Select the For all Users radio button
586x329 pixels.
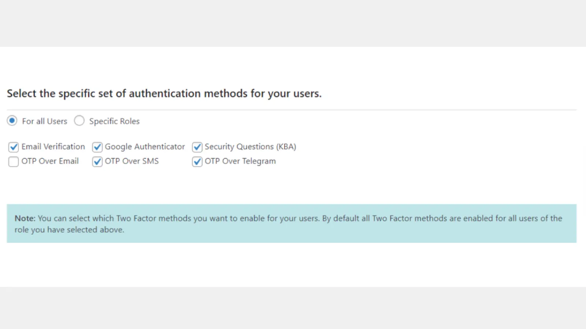[12, 121]
